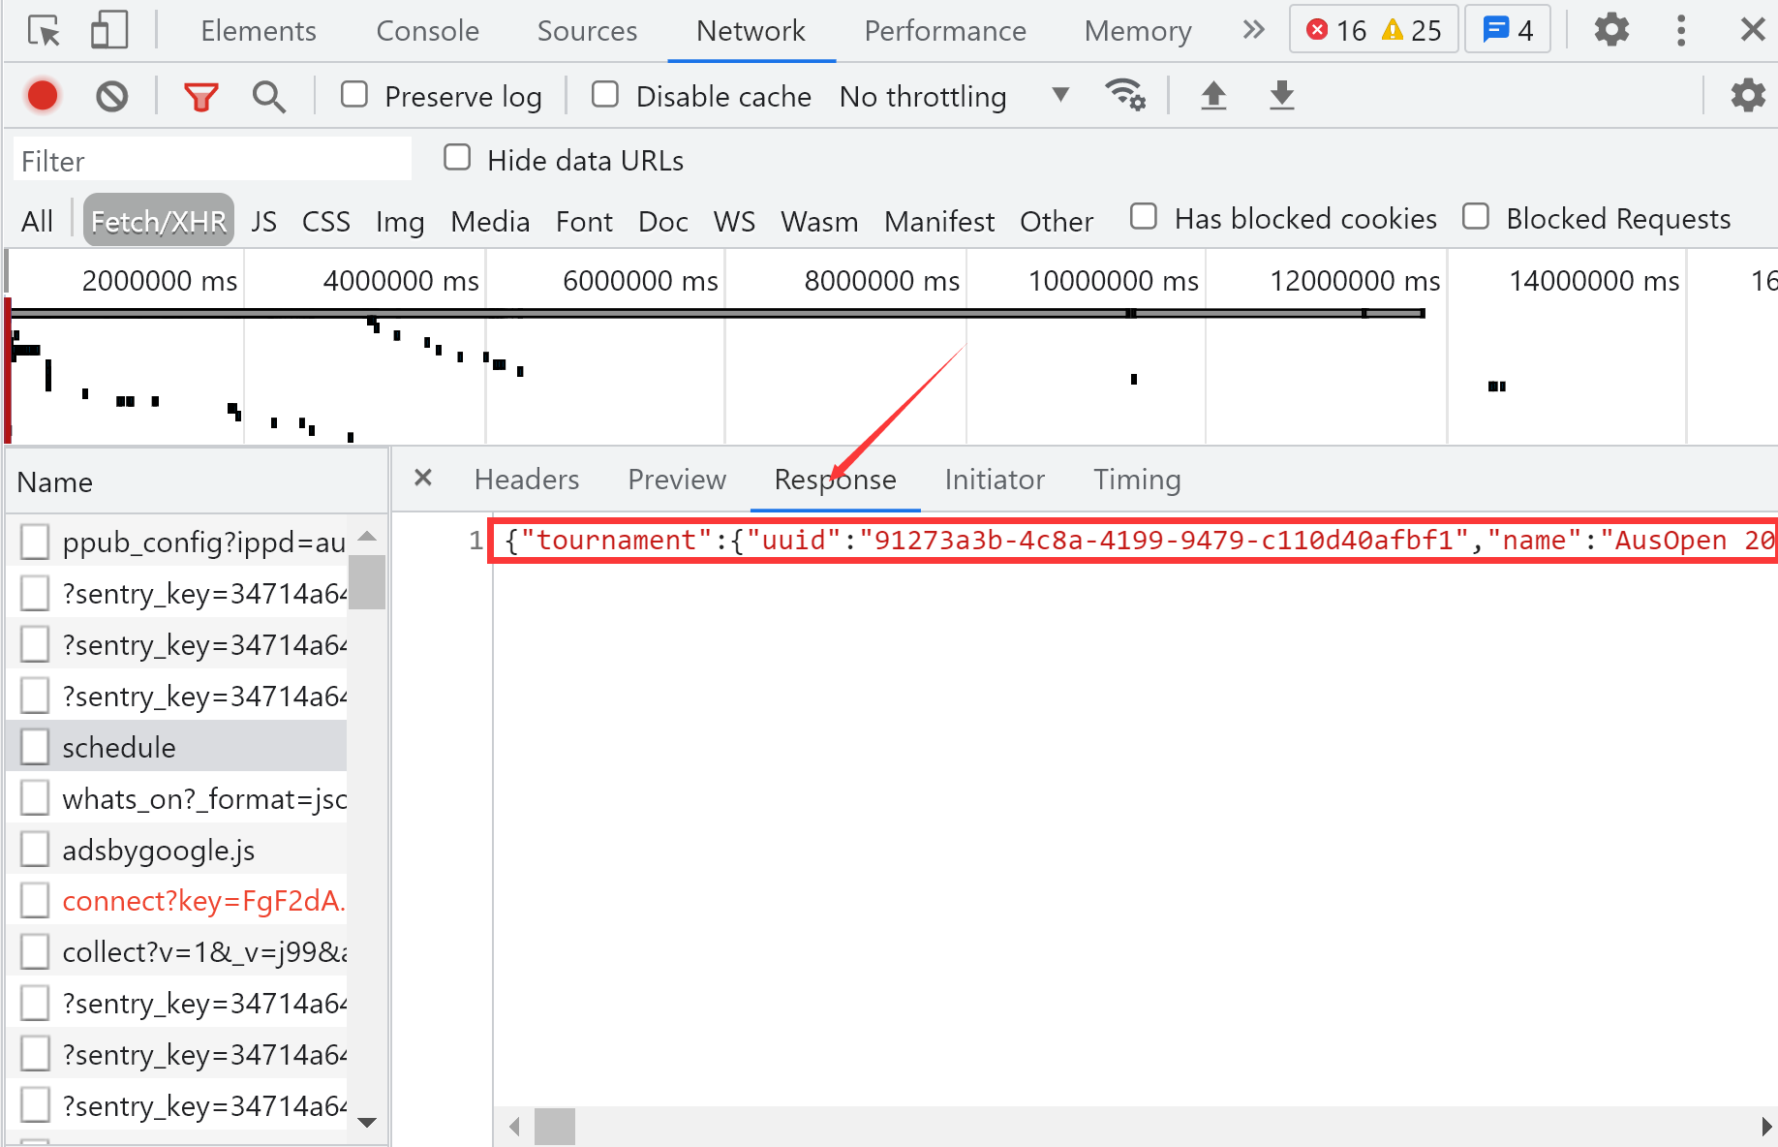1778x1147 pixels.
Task: Check Blocked Requests
Action: (1476, 216)
